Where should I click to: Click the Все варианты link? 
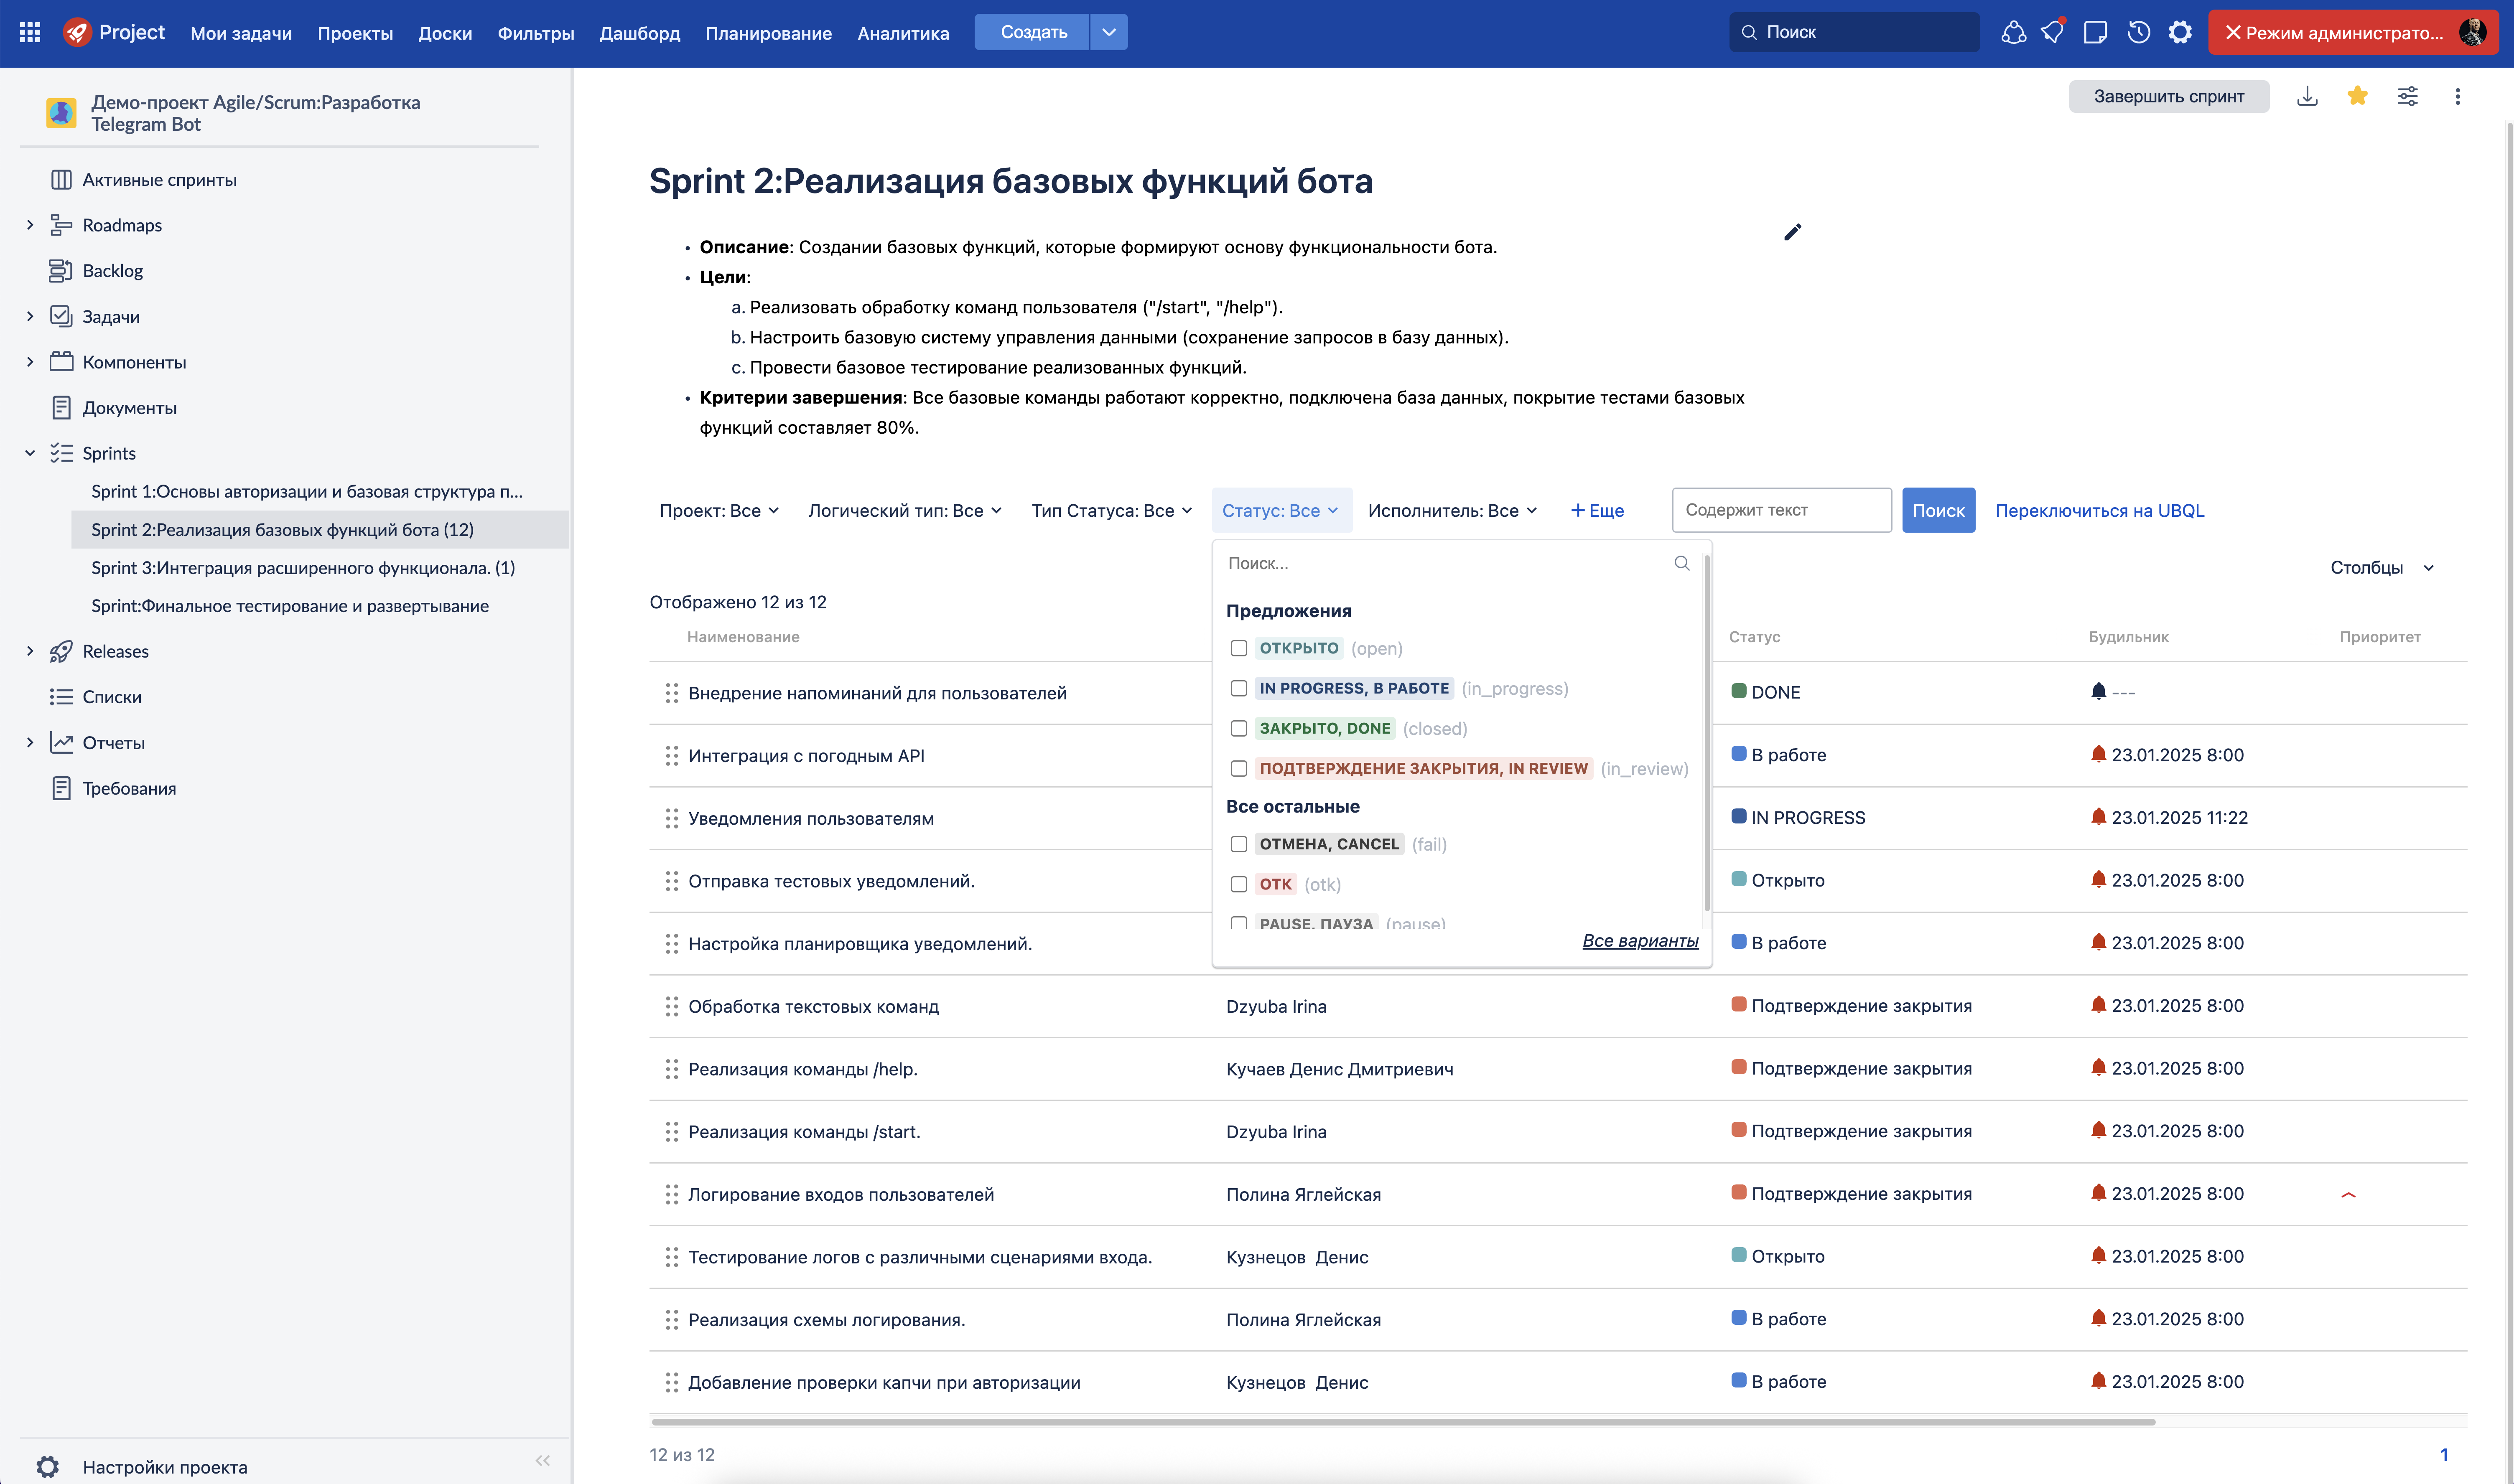click(x=1640, y=940)
